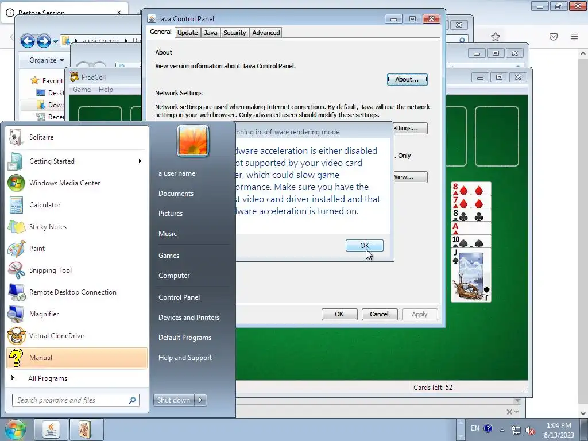Click the Windows Start orb
The width and height of the screenshot is (588, 441).
coord(15,430)
